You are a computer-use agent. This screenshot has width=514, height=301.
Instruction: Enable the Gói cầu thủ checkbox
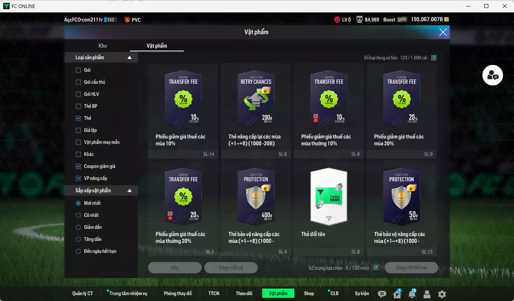tap(78, 82)
